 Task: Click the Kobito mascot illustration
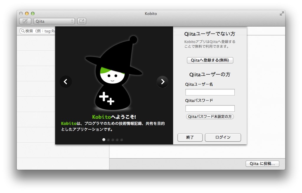(x=114, y=73)
